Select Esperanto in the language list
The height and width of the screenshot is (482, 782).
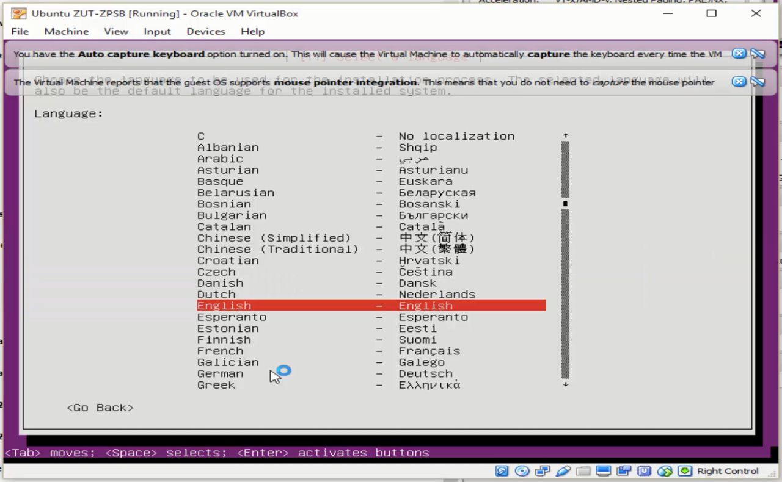pyautogui.click(x=332, y=317)
